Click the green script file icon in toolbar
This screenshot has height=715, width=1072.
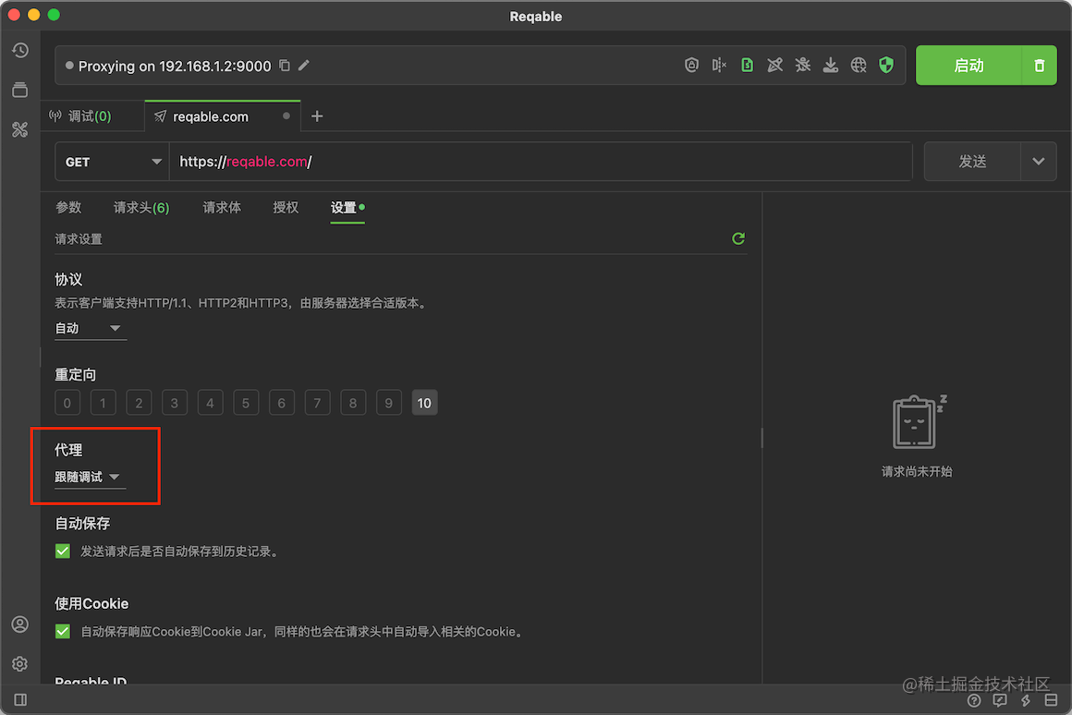(748, 65)
